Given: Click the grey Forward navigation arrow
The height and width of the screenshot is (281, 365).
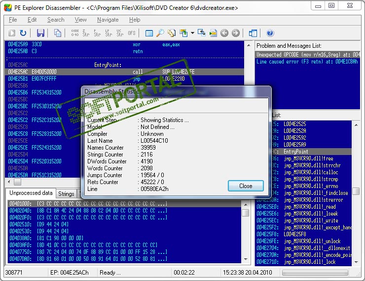Looking at the screenshot, I should (236, 33).
